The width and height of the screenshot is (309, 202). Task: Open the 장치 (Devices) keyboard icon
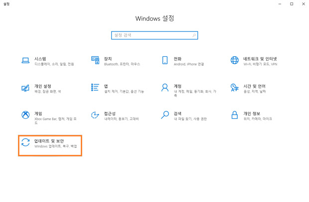tap(95, 60)
